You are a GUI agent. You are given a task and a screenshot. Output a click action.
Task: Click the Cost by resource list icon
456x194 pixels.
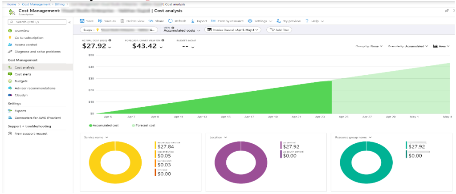point(213,21)
